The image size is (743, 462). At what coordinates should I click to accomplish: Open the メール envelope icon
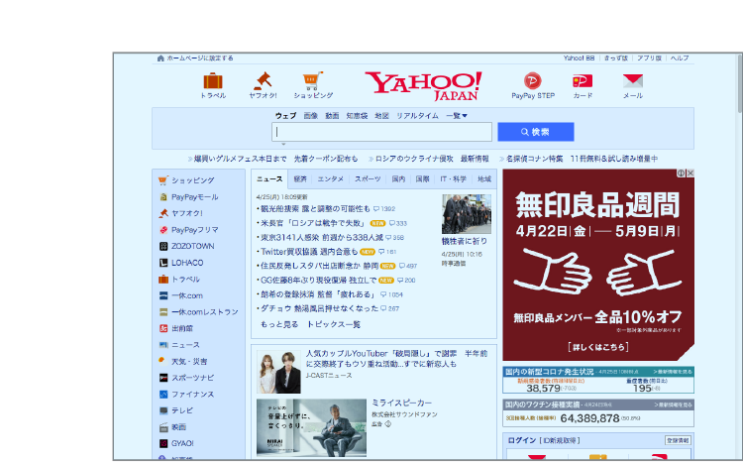(633, 81)
